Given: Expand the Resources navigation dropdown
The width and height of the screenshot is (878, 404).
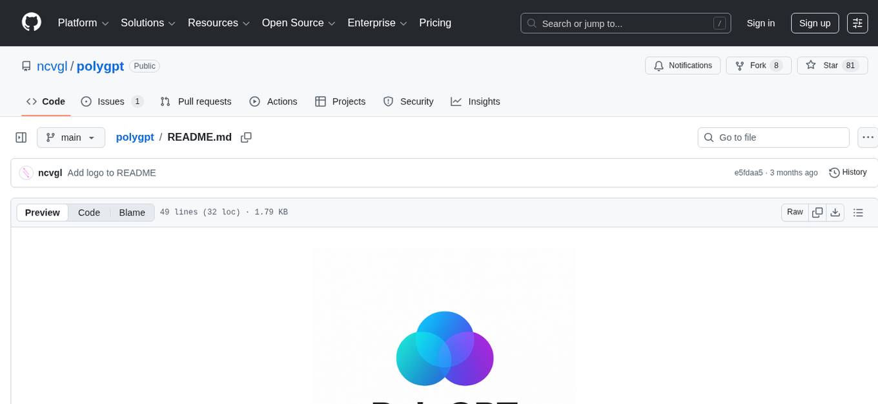Looking at the screenshot, I should pyautogui.click(x=218, y=23).
